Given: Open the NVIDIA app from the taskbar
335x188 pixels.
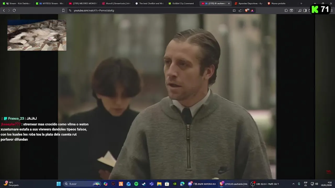Looking at the screenshot, I should [175, 184].
